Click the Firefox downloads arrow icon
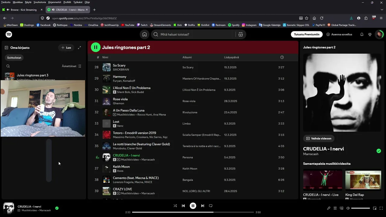This screenshot has height=217, width=386. click(351, 18)
